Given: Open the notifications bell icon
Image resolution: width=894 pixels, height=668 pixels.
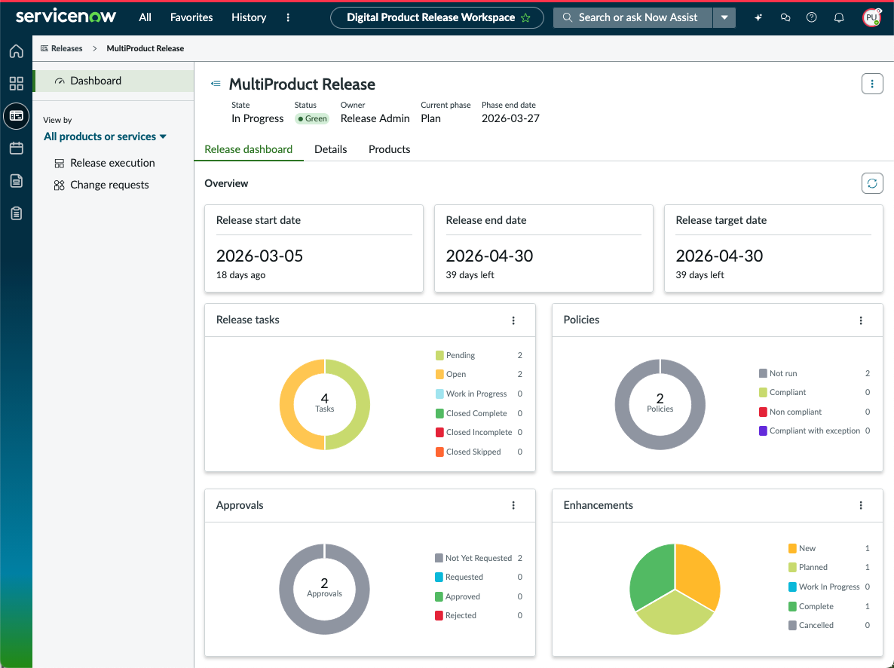Looking at the screenshot, I should tap(839, 17).
